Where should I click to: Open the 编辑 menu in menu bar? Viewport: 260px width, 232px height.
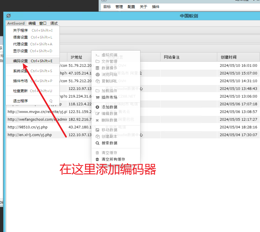point(32,23)
